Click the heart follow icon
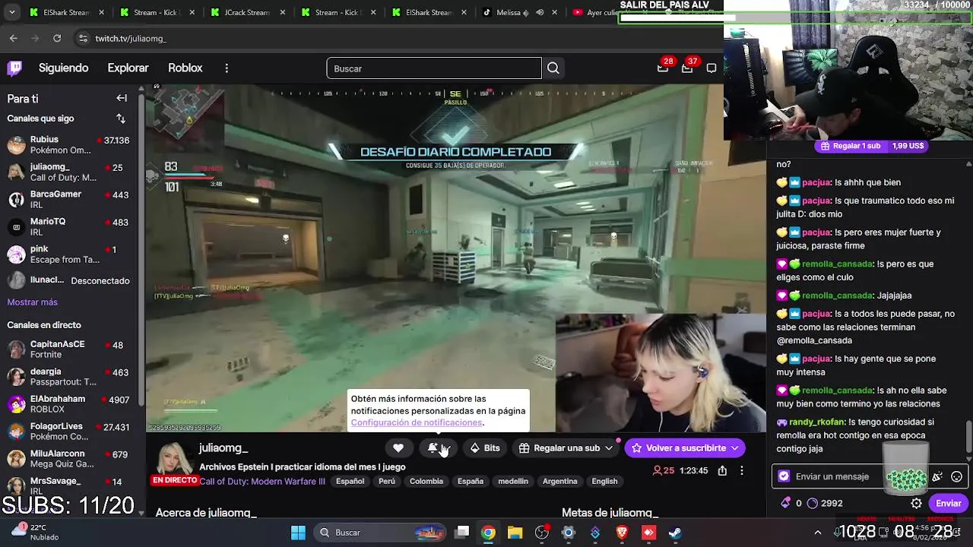Viewport: 973px width, 547px height. (398, 448)
